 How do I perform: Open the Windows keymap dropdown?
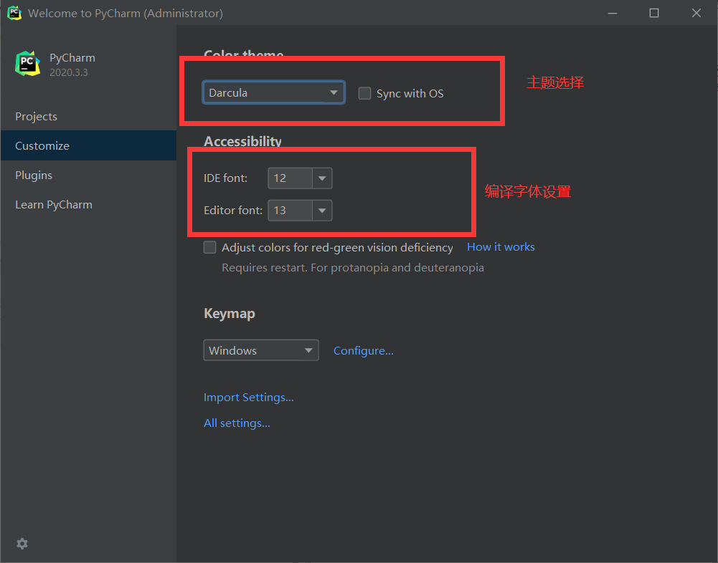[x=261, y=350]
